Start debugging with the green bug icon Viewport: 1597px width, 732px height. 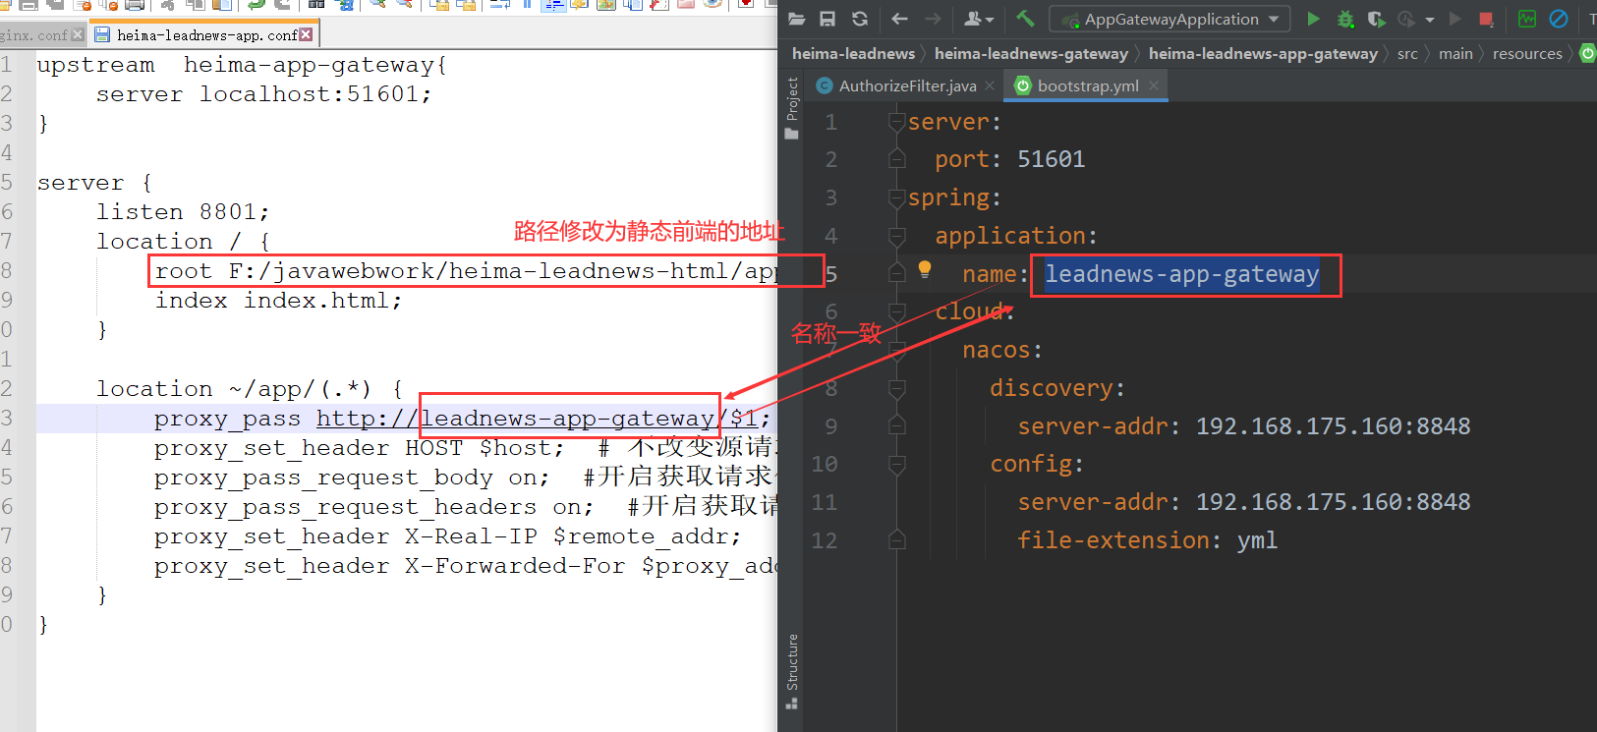1345,19
